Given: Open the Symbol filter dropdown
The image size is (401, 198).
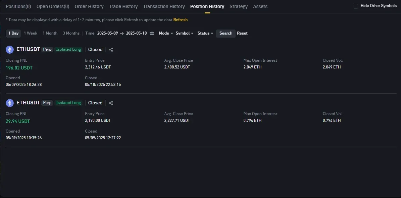Looking at the screenshot, I should click(x=185, y=33).
